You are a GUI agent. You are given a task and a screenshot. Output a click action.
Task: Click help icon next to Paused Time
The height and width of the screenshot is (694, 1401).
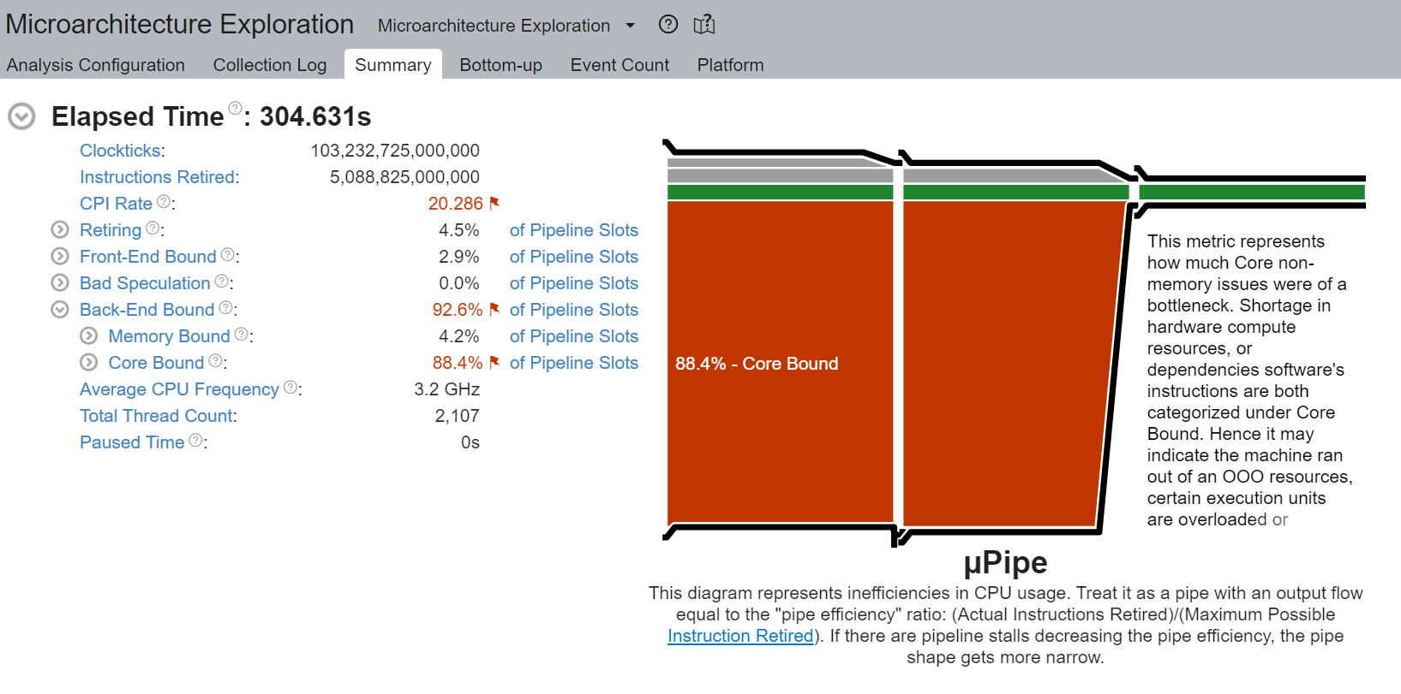click(196, 441)
